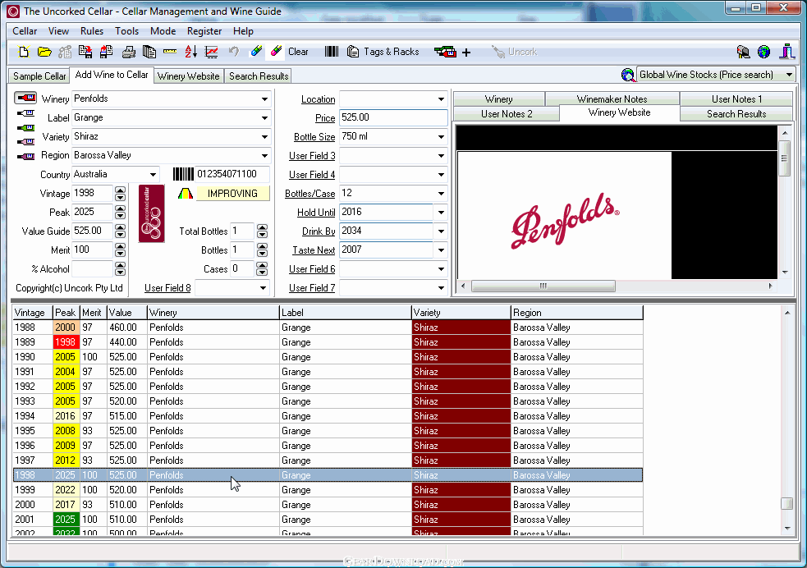
Task: Click the magnifier globe search icon
Action: click(x=628, y=76)
